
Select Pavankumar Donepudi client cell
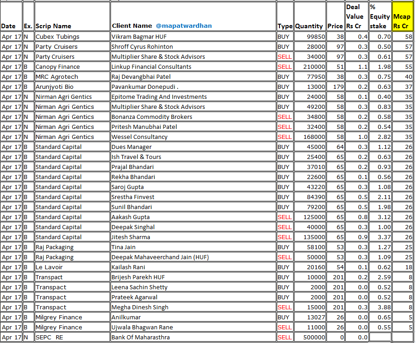193,87
